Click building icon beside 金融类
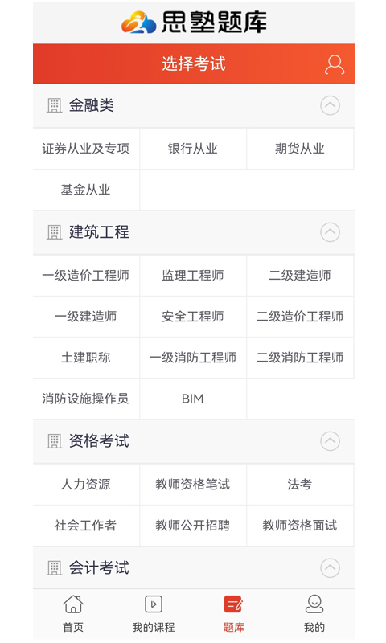386x643 pixels. (54, 105)
